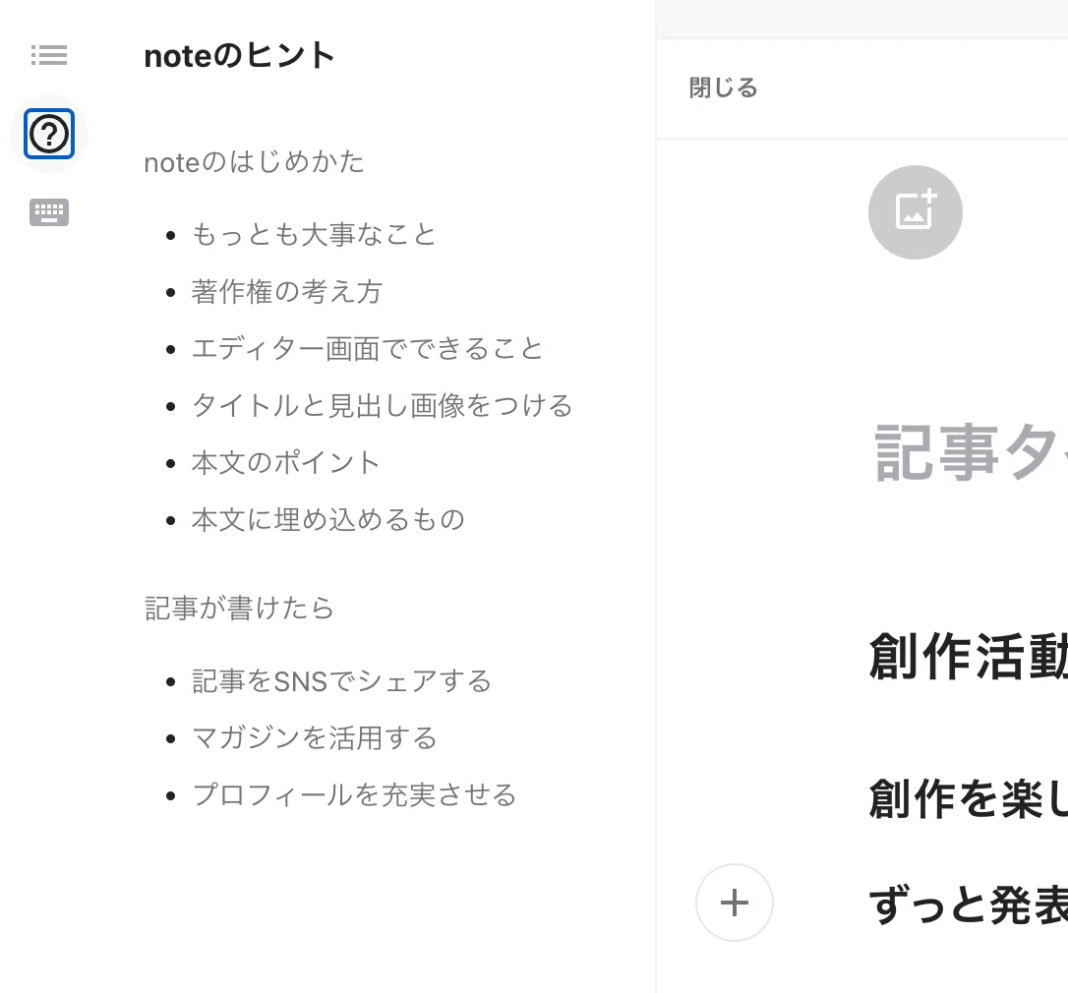Screen dimensions: 1068x993
Task: Click the 記事タイトル input field
Action: coord(971,451)
